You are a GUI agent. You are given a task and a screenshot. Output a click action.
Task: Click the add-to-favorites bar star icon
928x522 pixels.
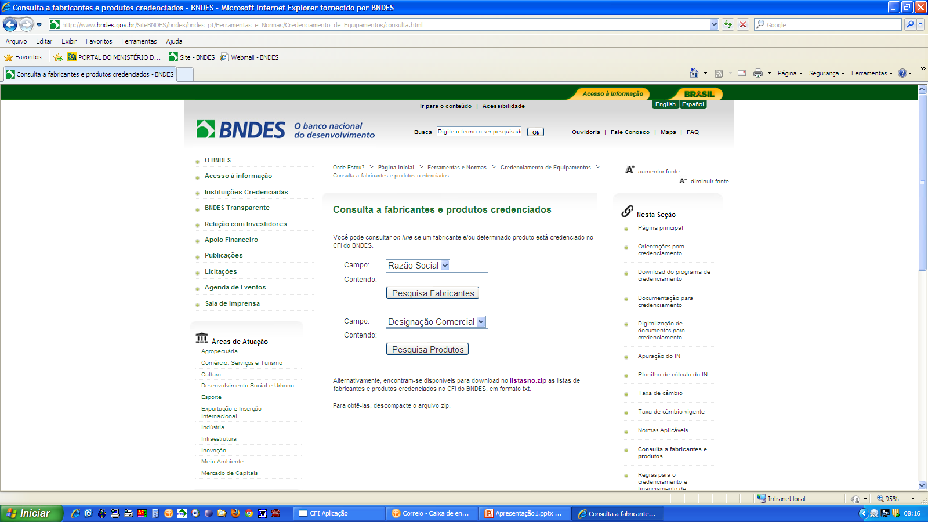click(x=58, y=57)
